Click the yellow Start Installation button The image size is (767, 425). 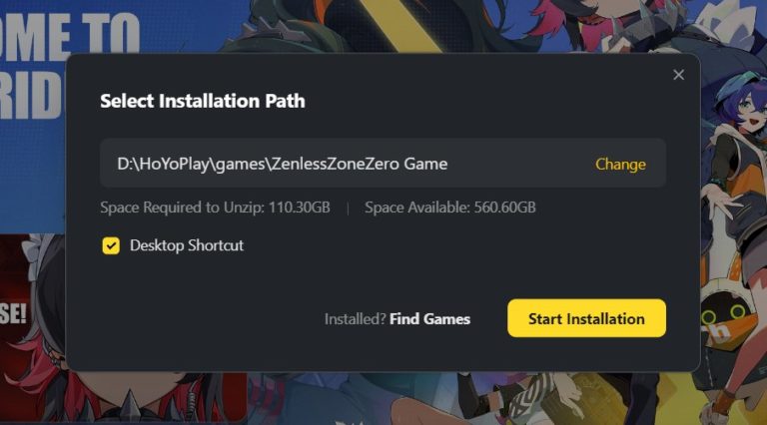pyautogui.click(x=586, y=318)
